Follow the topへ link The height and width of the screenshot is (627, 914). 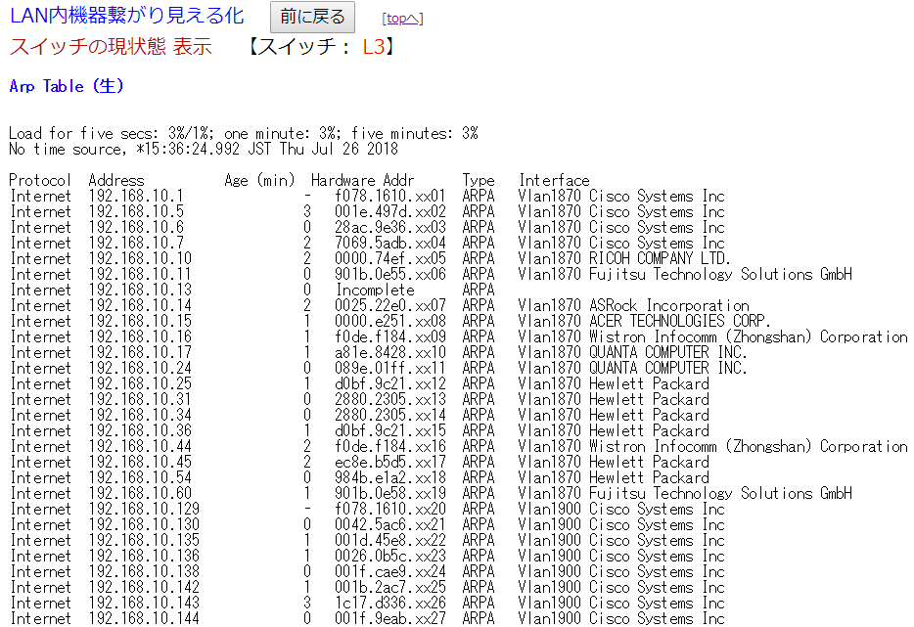click(x=402, y=19)
